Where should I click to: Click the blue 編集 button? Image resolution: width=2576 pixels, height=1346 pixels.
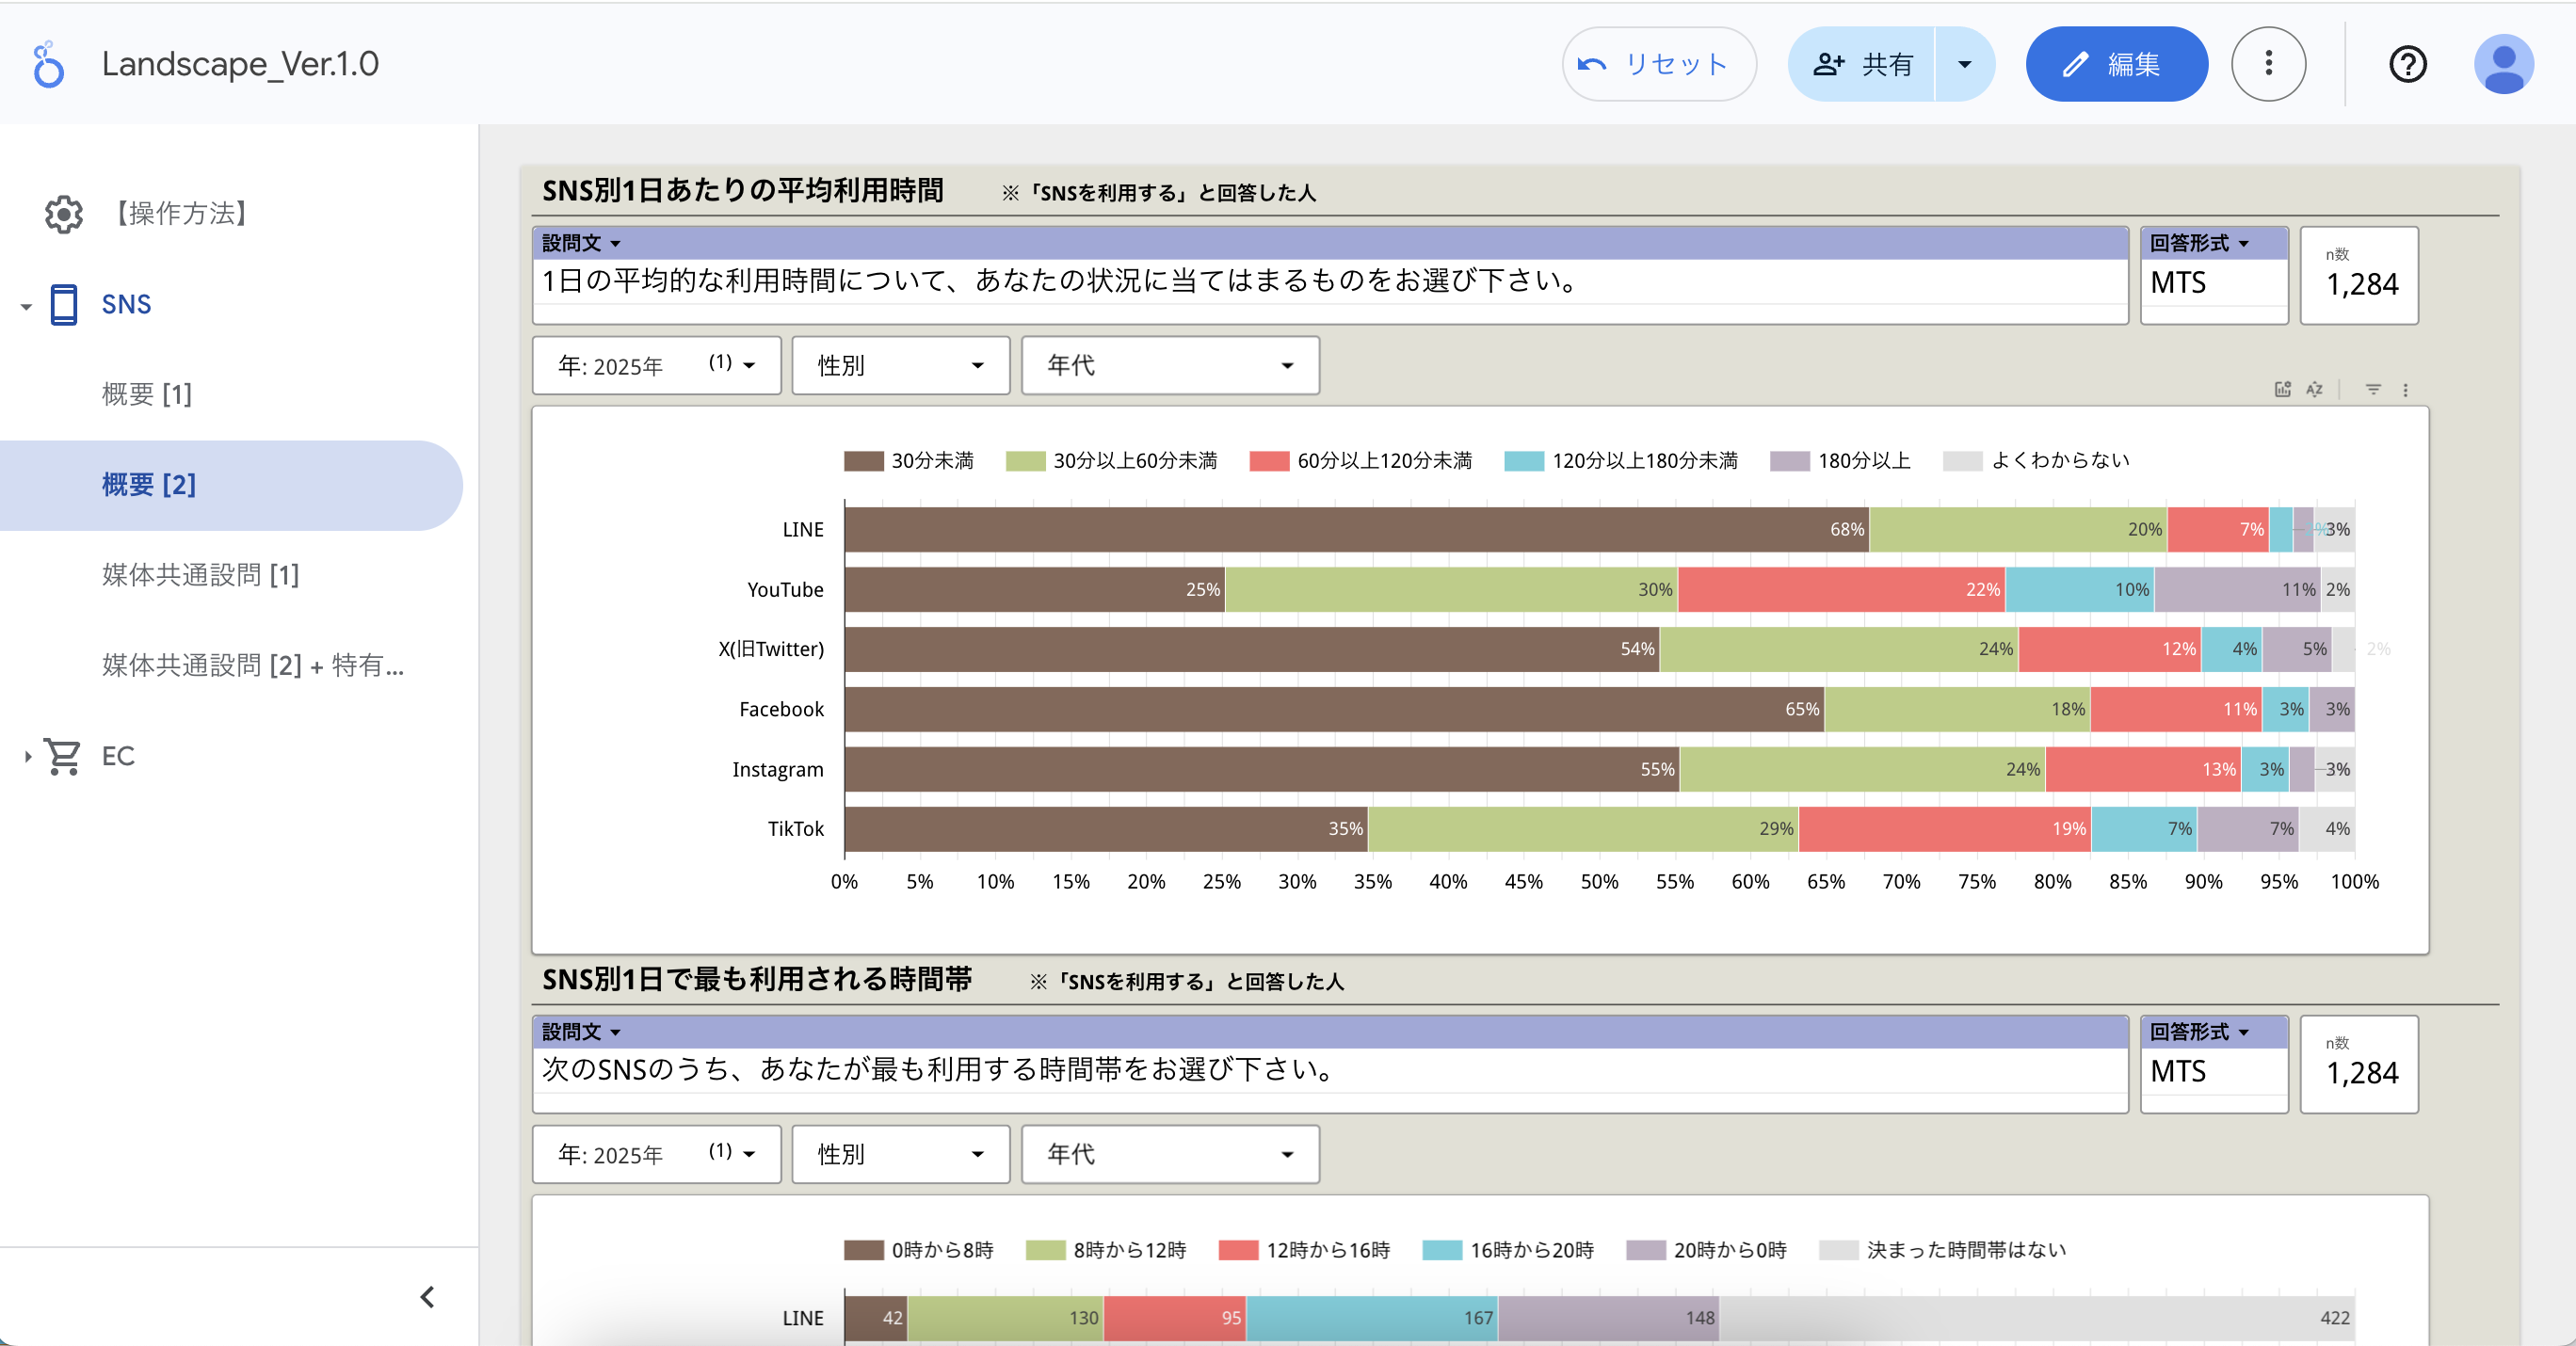2116,64
